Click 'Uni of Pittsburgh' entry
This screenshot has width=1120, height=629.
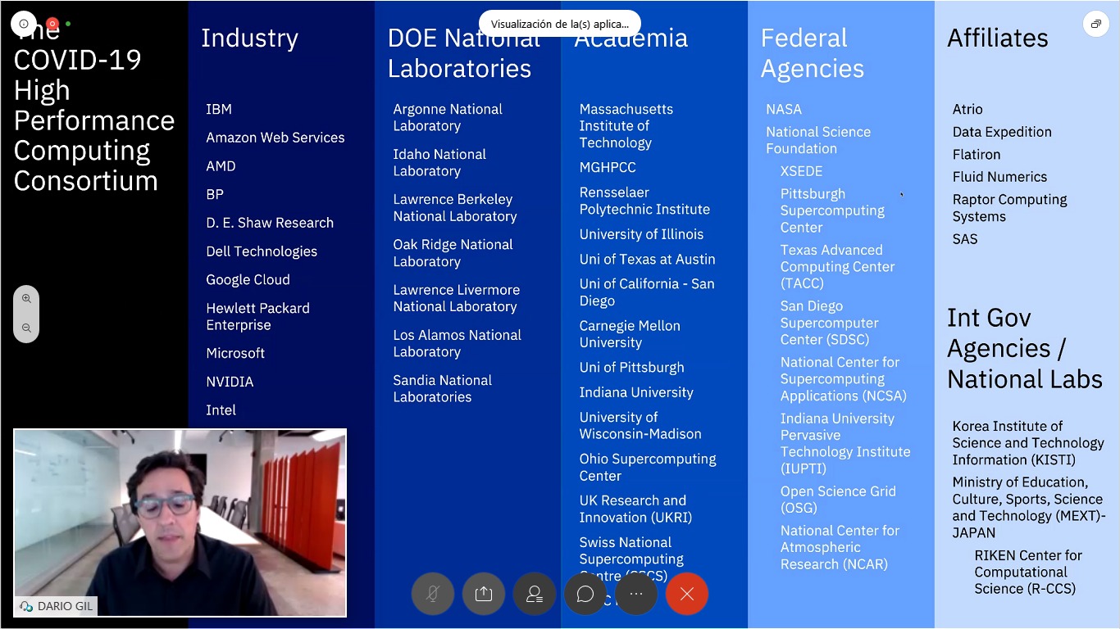631,368
